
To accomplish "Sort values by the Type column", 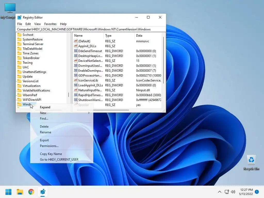I will coord(119,36).
